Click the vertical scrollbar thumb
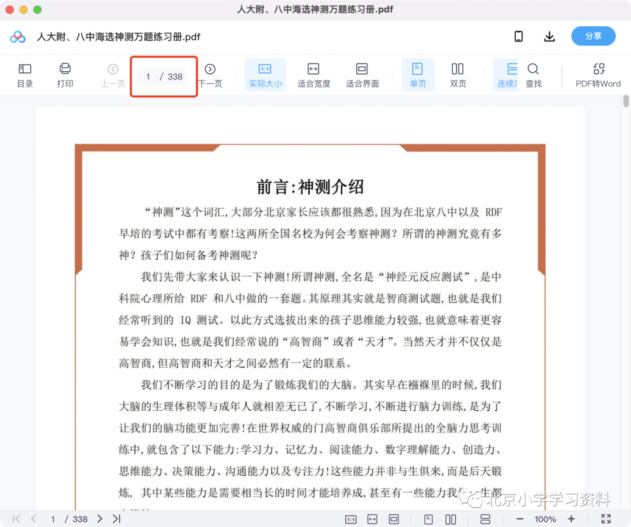631x527 pixels. pyautogui.click(x=626, y=101)
